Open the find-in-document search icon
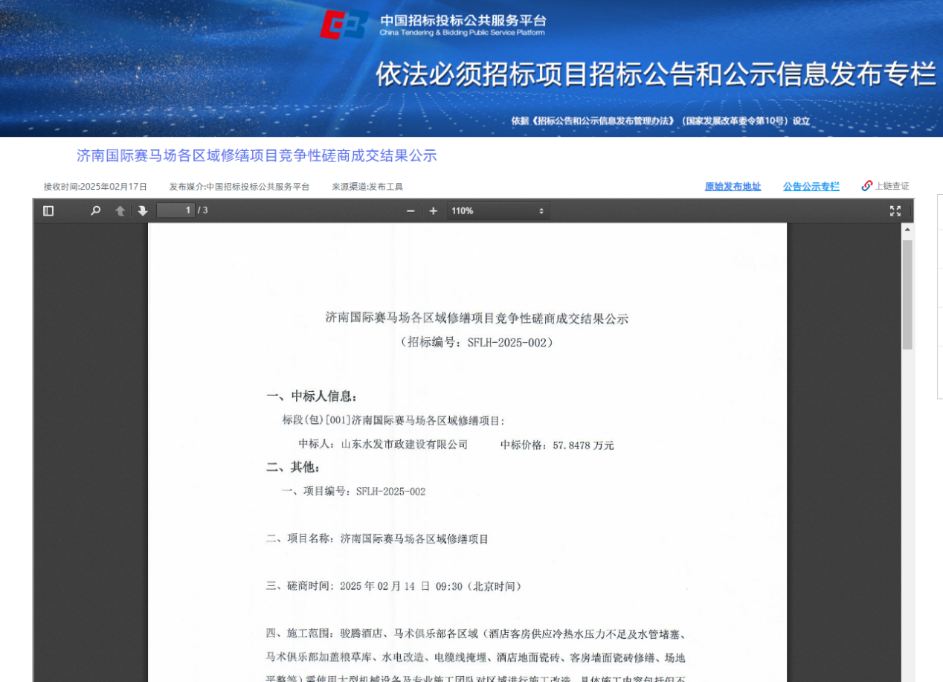The width and height of the screenshot is (943, 682). point(95,211)
